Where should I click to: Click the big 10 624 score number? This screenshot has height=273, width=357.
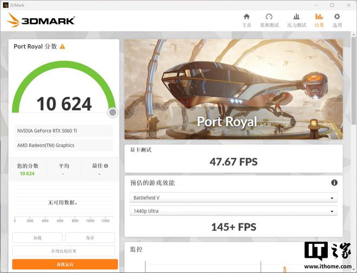point(64,104)
